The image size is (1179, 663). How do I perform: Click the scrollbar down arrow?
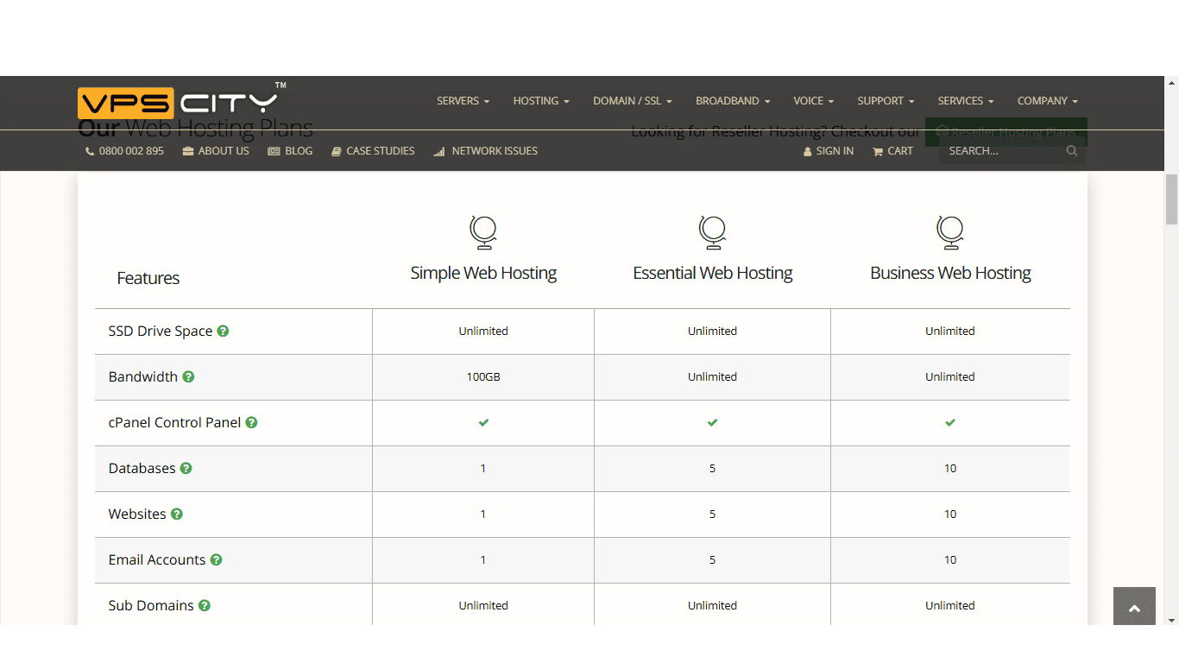1171,620
